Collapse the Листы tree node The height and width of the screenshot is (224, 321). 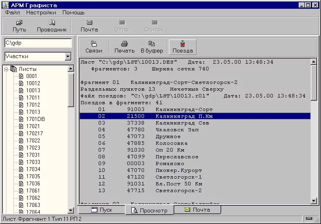(6, 69)
